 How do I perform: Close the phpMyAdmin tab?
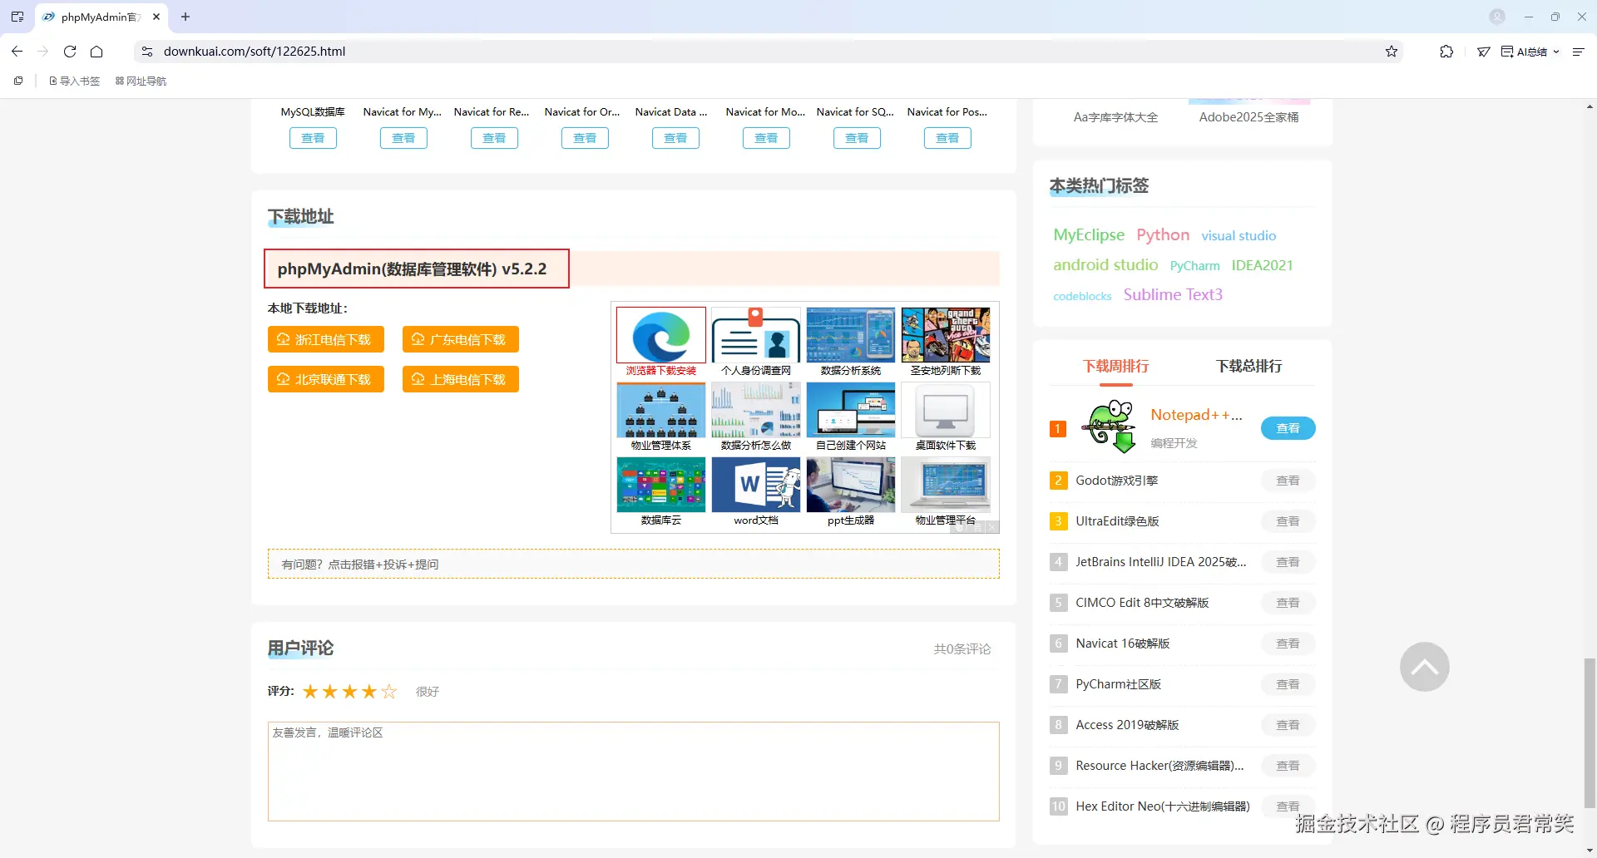point(156,17)
